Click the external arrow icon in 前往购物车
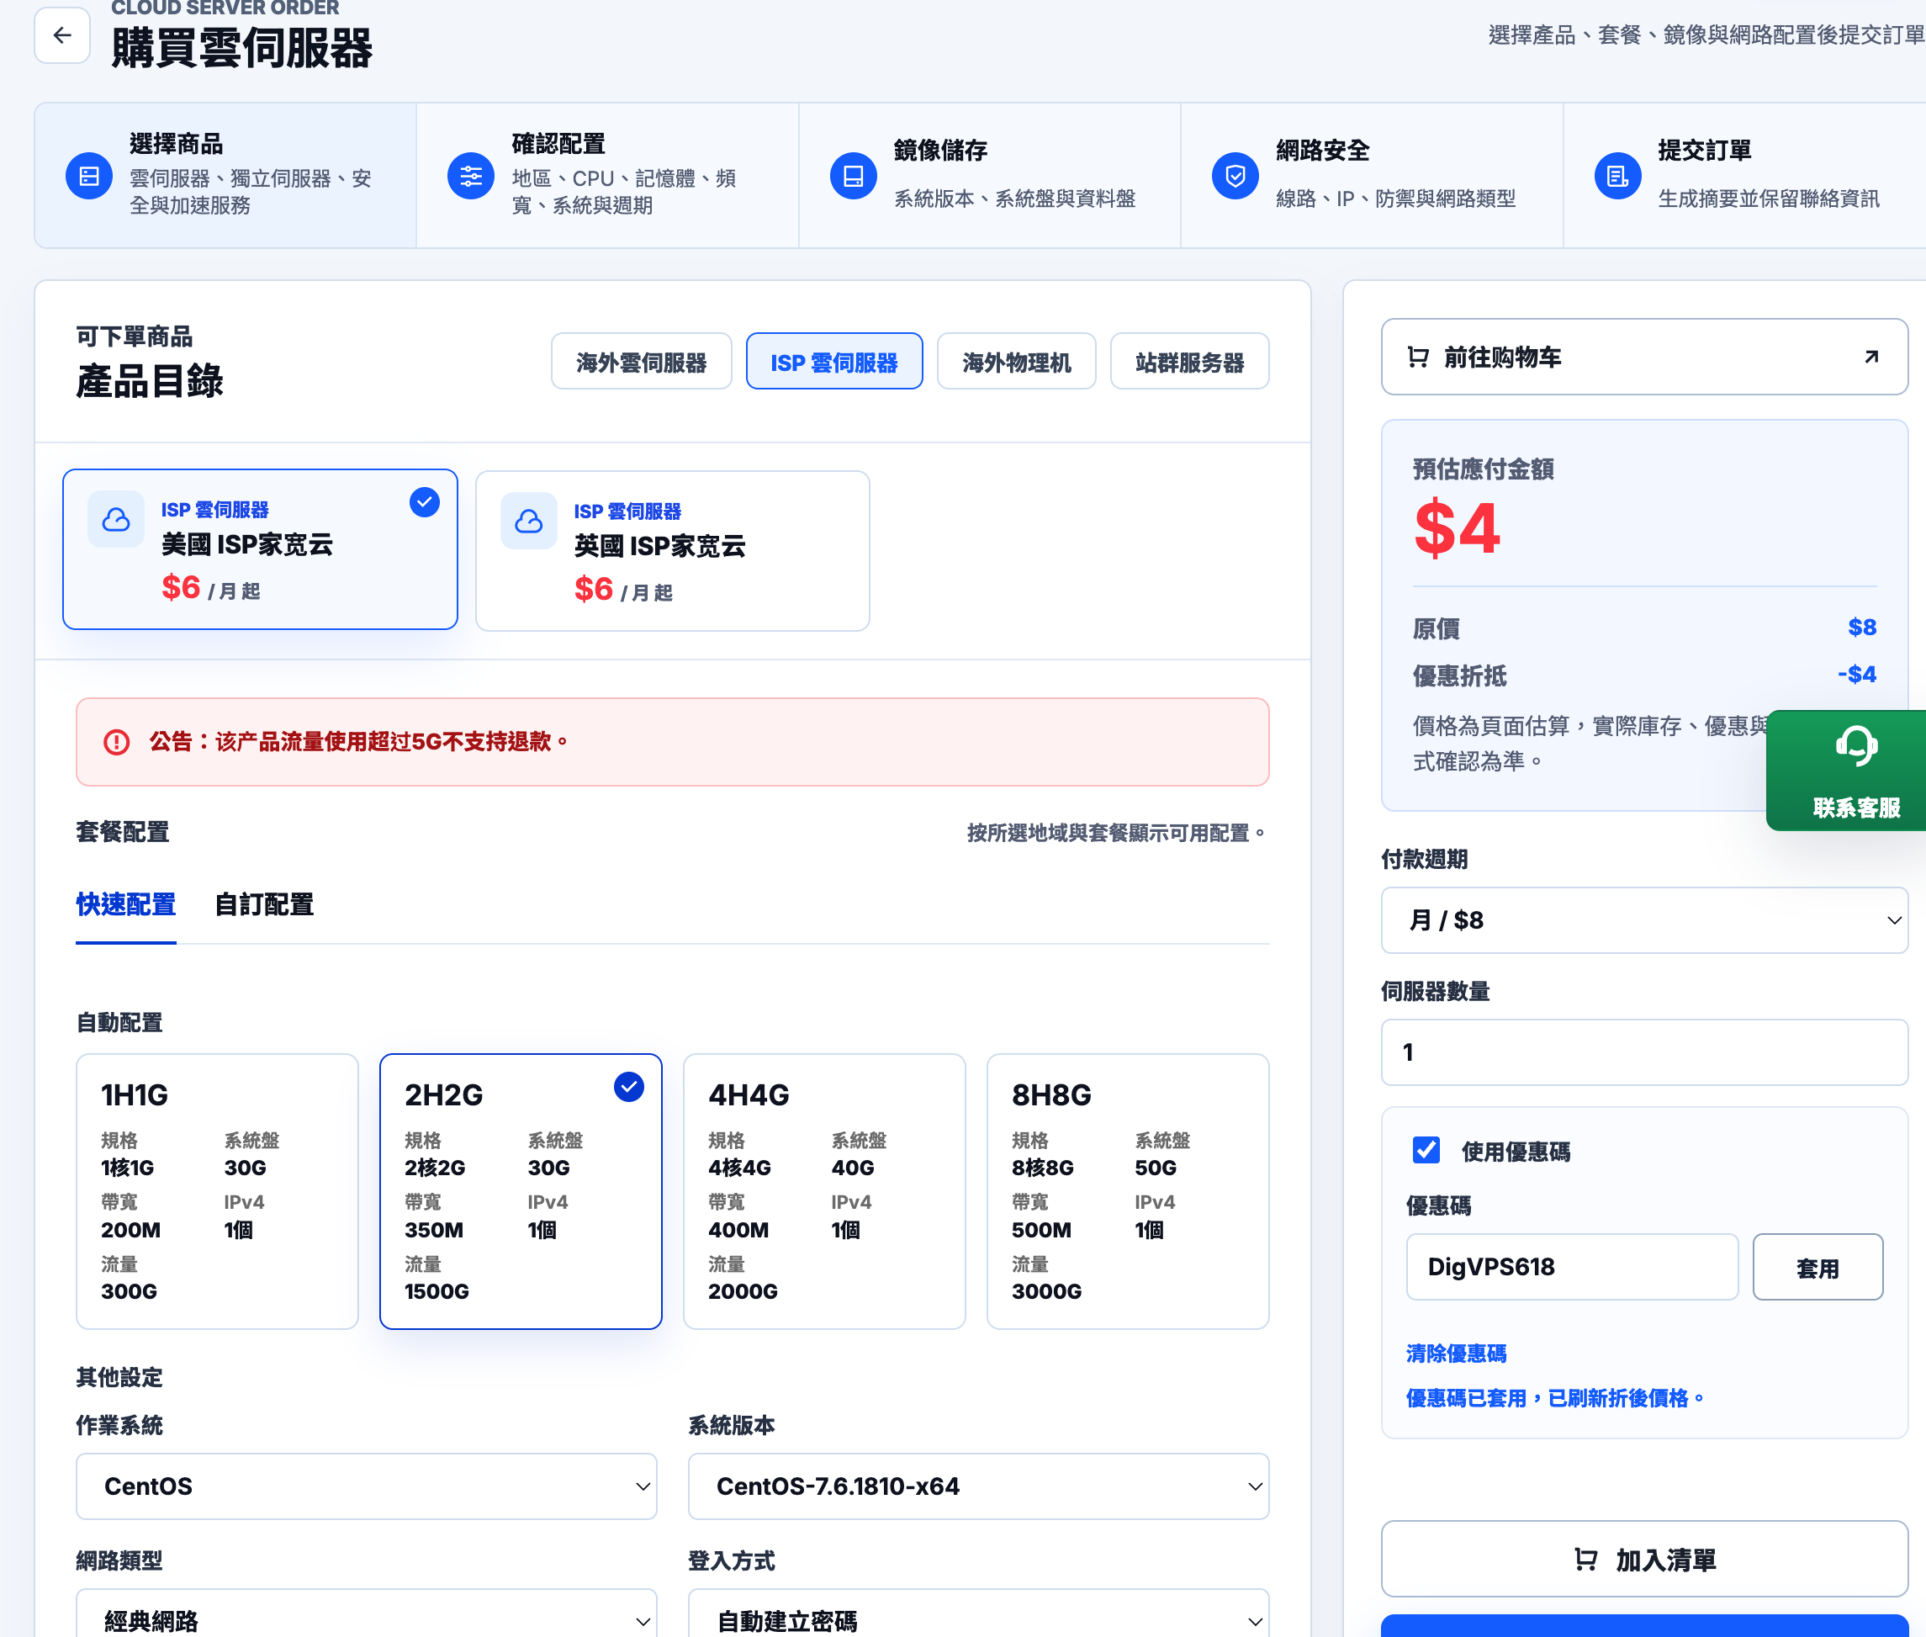1926x1637 pixels. 1872,358
